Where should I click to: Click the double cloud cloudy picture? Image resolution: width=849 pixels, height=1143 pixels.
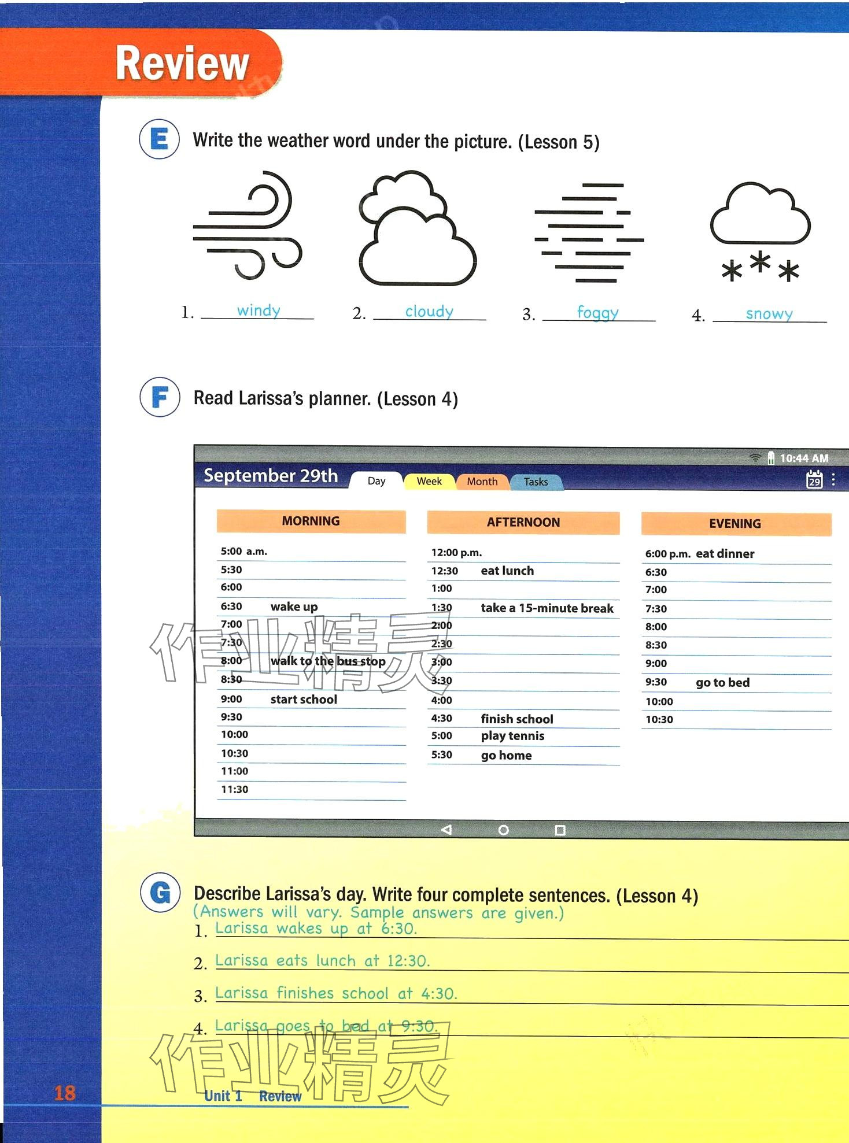(417, 228)
